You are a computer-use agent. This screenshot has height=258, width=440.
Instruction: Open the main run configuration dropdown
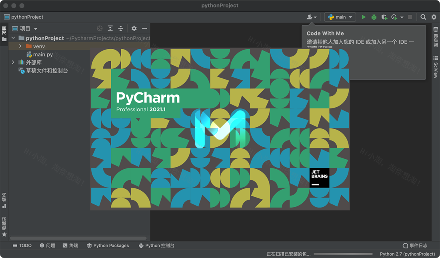[x=340, y=17]
